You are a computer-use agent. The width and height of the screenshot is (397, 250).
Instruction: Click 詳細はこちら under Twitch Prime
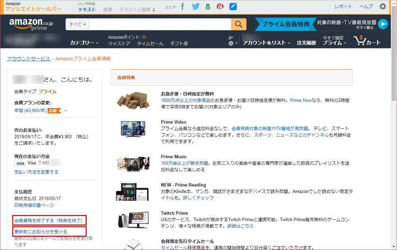(240, 226)
